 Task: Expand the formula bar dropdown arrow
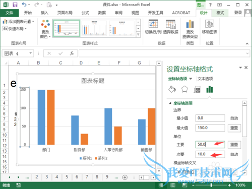coord(247,53)
